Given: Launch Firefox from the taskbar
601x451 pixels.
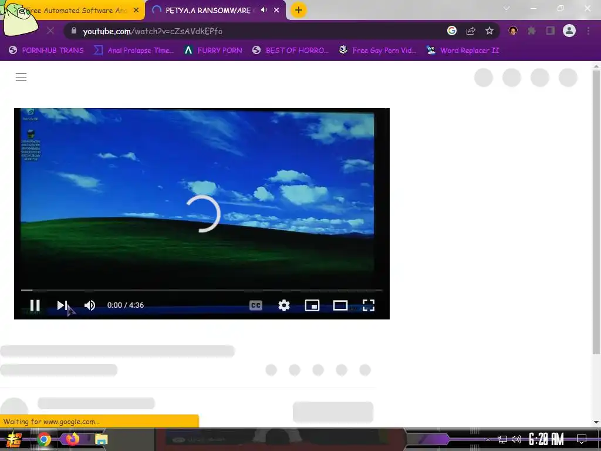Looking at the screenshot, I should [x=72, y=439].
